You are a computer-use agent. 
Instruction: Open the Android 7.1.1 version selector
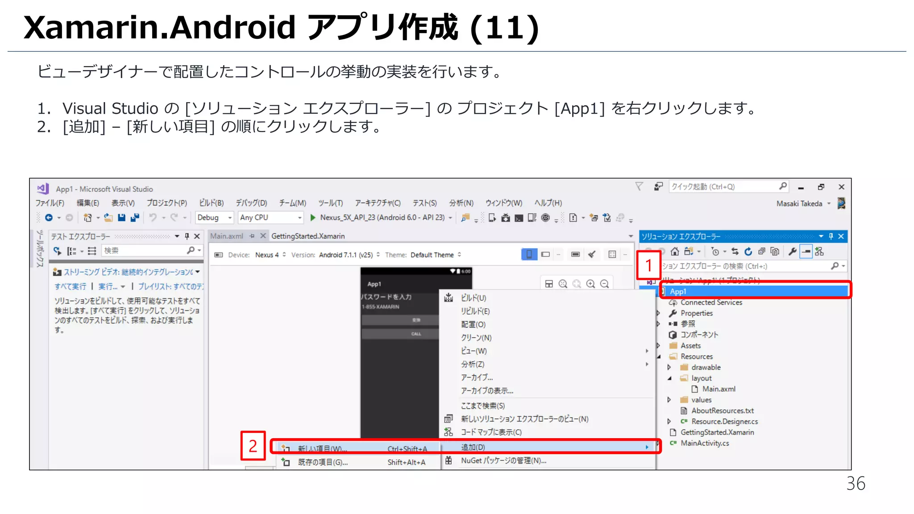[x=349, y=255]
